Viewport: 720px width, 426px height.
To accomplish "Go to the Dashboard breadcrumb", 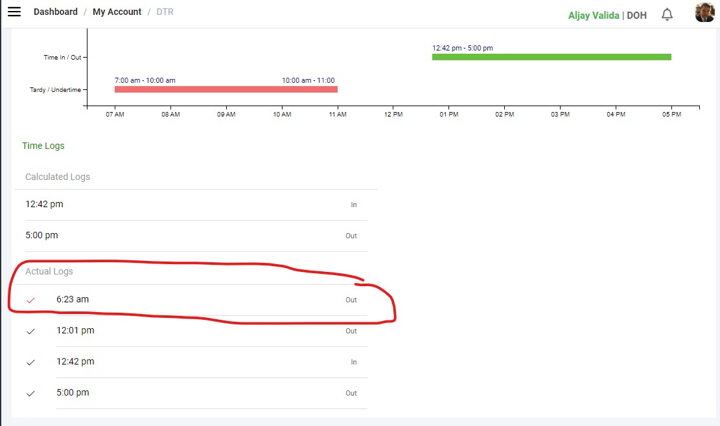I will (56, 12).
